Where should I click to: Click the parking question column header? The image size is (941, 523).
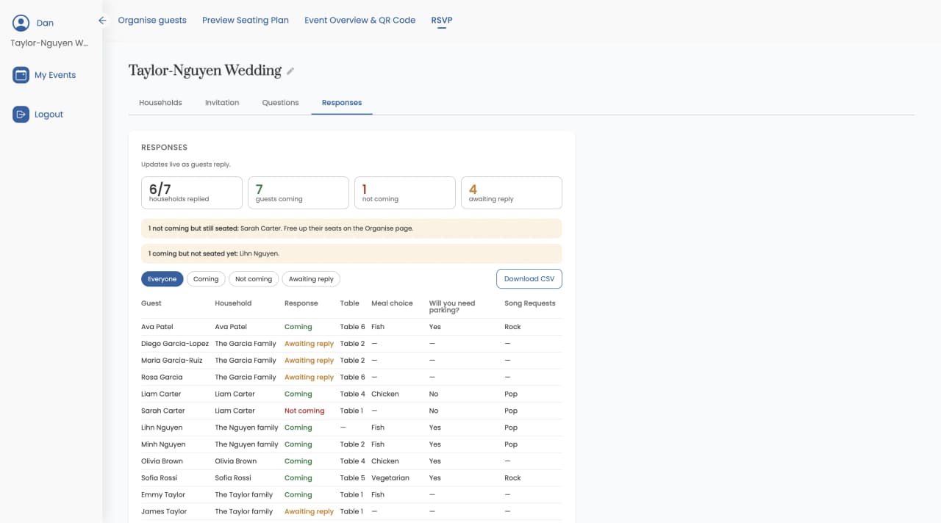point(452,306)
